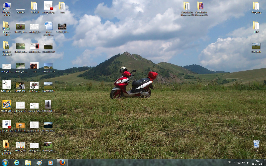The image size is (266, 166).
Task: Select the Programy folder icon
Action: (x=256, y=6)
